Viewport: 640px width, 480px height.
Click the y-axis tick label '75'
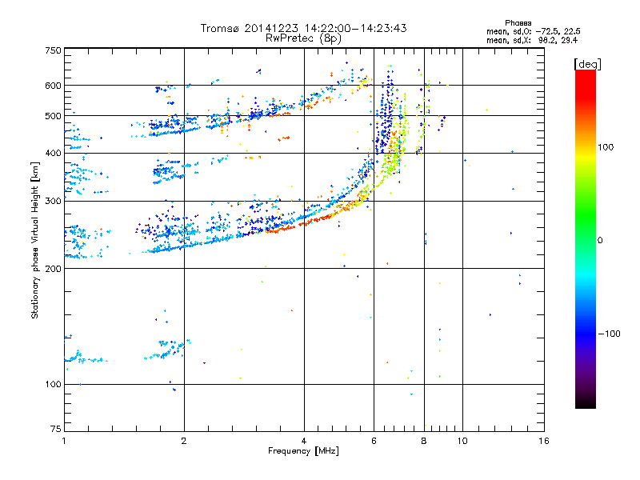(x=56, y=429)
